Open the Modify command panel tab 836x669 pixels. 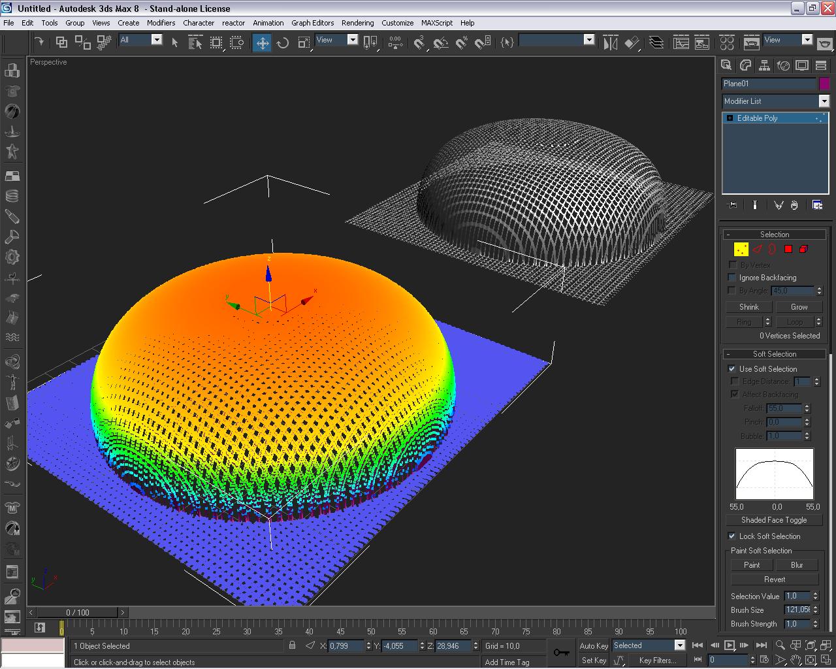(x=745, y=65)
